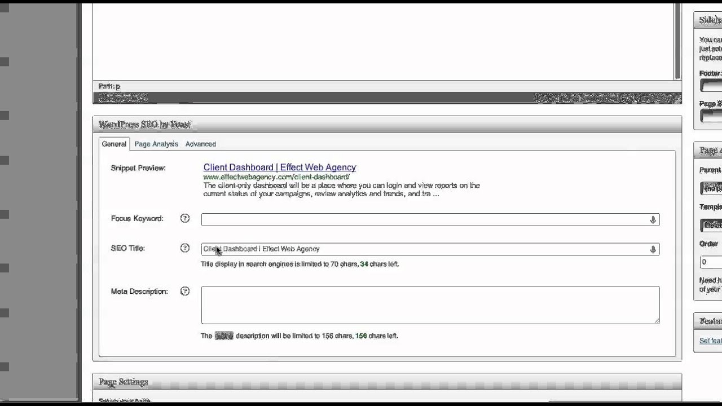
Task: Open the Parent page dropdown
Action: (x=711, y=188)
